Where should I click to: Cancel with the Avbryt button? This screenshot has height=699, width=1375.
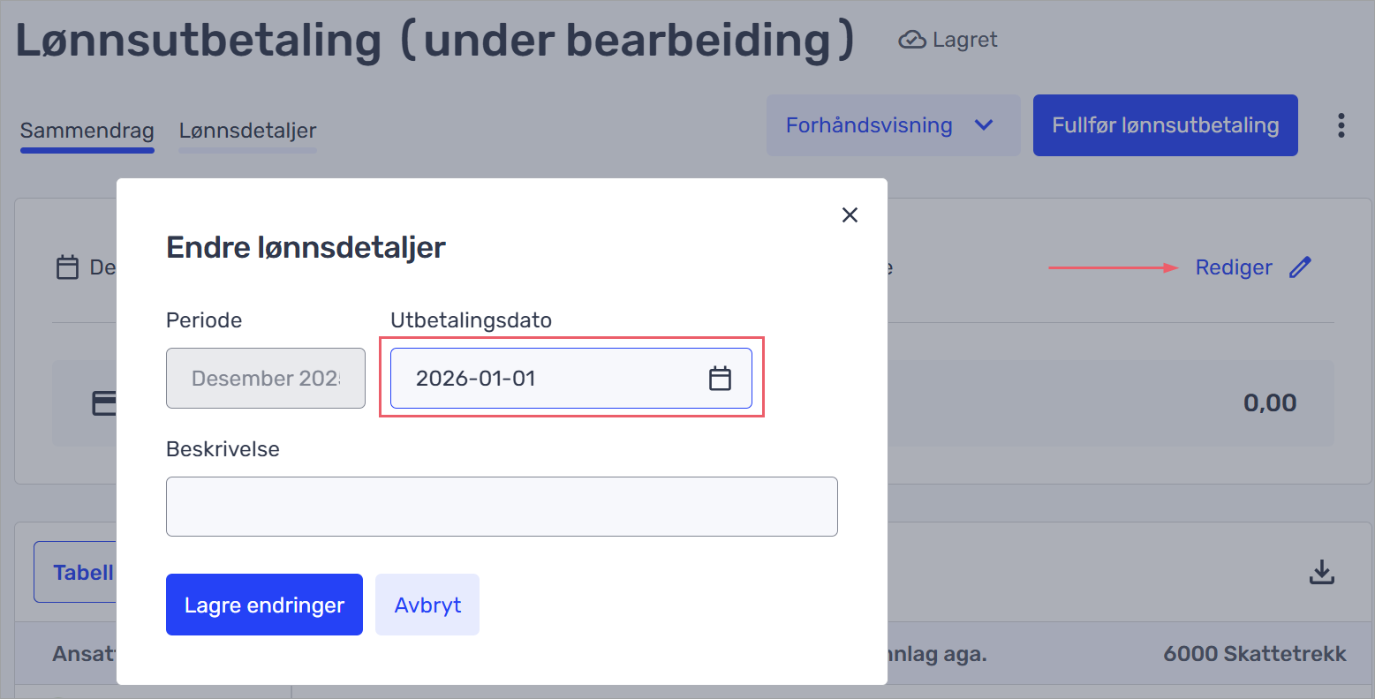tap(427, 605)
